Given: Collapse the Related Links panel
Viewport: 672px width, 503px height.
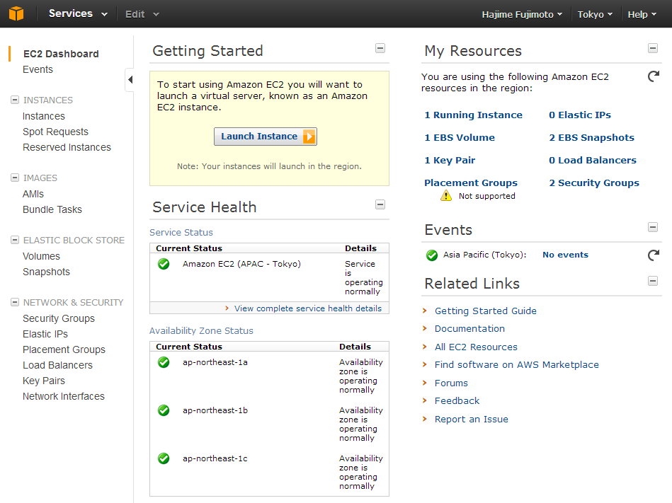Looking at the screenshot, I should click(x=653, y=282).
